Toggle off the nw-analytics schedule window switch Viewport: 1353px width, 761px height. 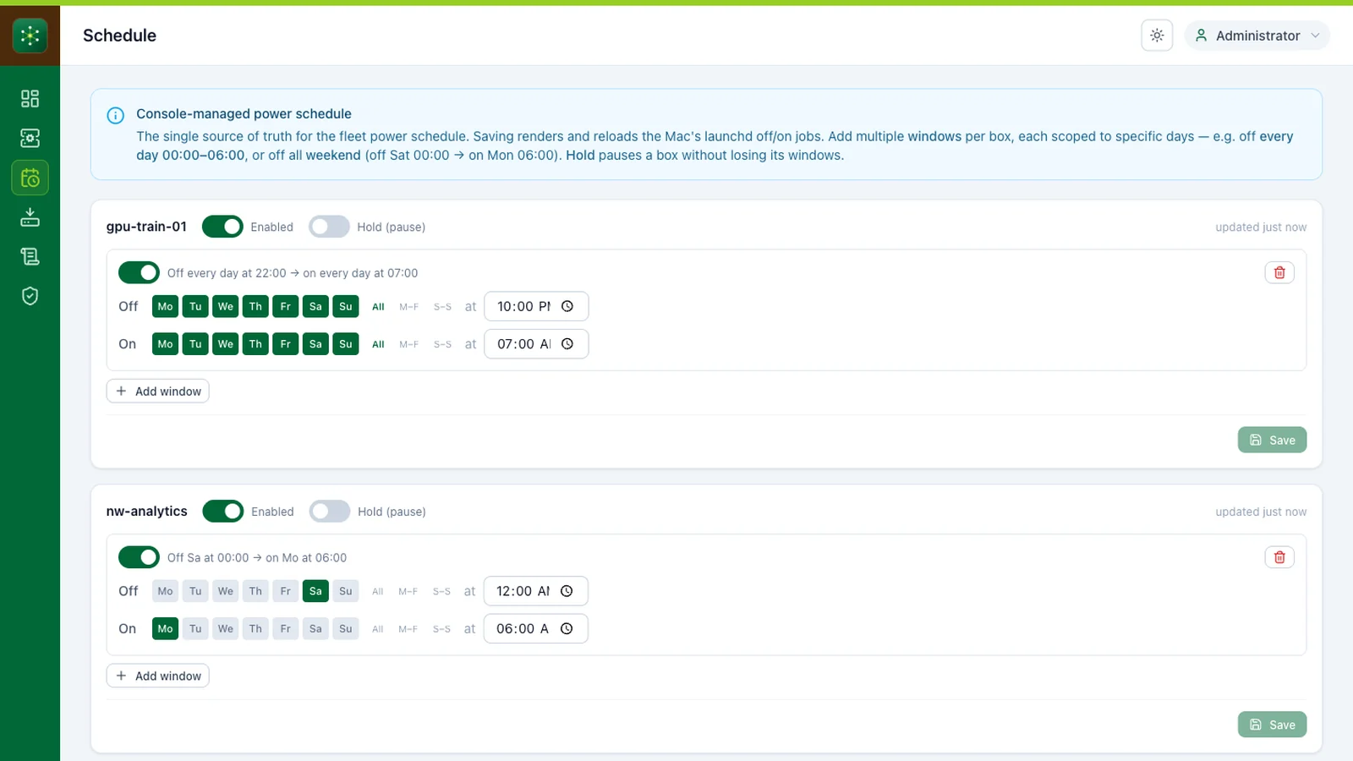pyautogui.click(x=139, y=557)
